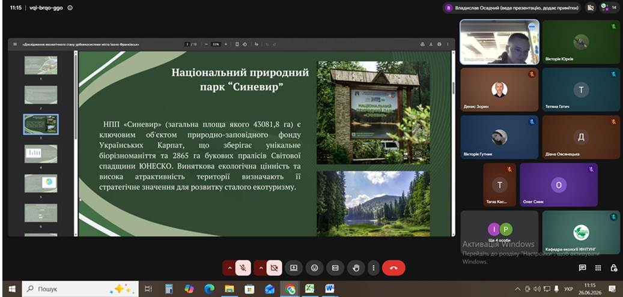The height and width of the screenshot is (297, 623).
Task: Zoom in with the PDF plus button
Action: coord(226,44)
